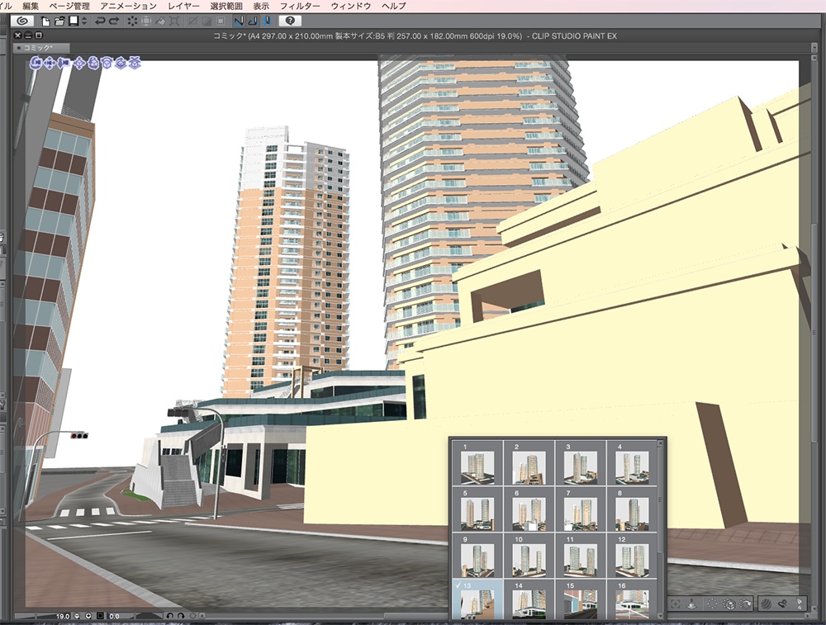The width and height of the screenshot is (826, 625).
Task: Click the preset list scrollbar thumb
Action: point(661,500)
